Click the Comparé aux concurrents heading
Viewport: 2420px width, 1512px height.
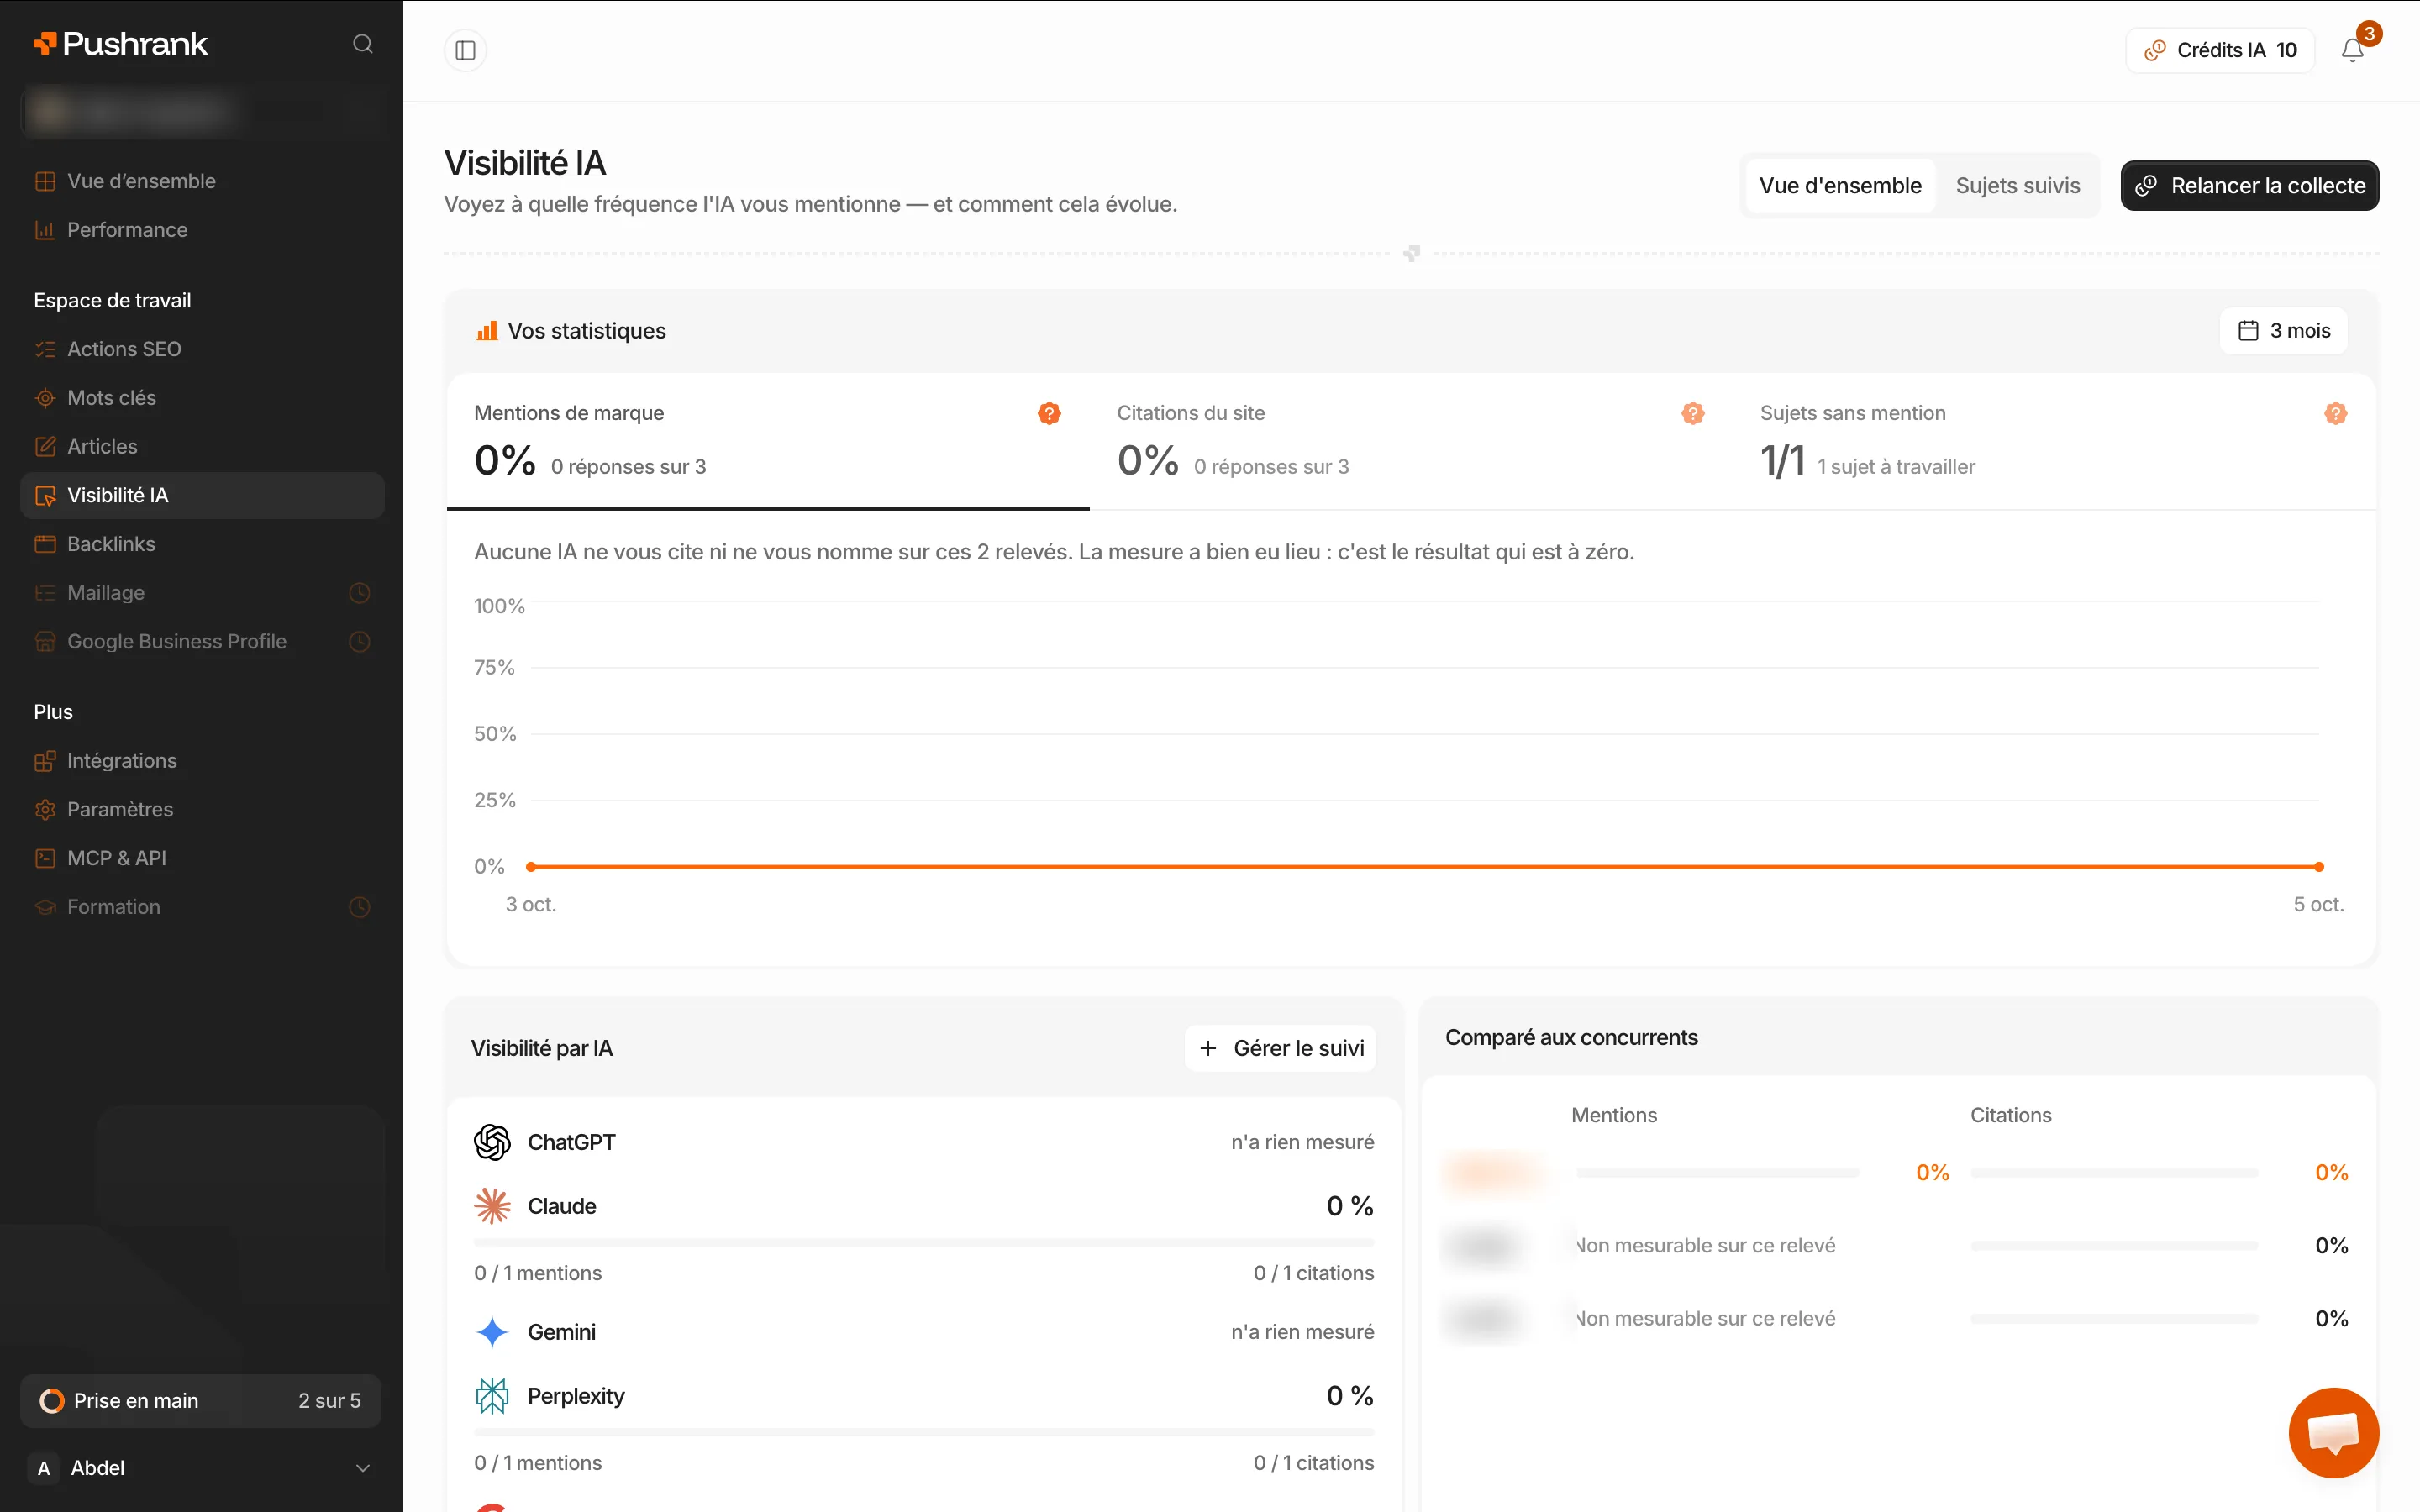(1571, 1038)
